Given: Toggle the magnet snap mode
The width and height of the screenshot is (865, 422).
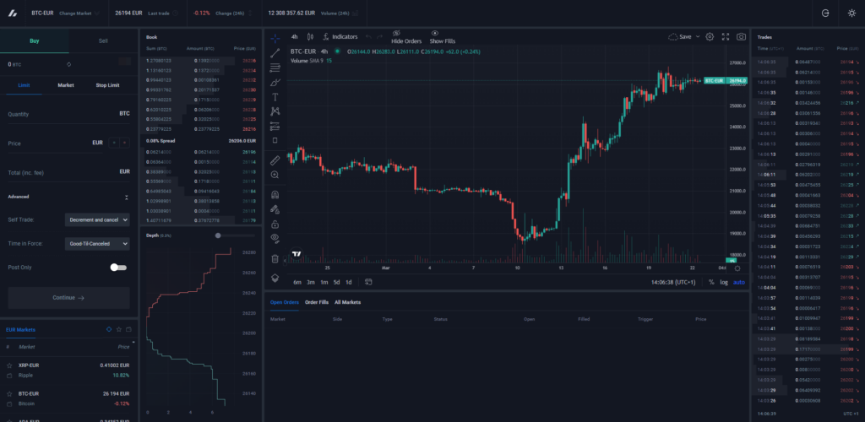Looking at the screenshot, I should click(275, 194).
